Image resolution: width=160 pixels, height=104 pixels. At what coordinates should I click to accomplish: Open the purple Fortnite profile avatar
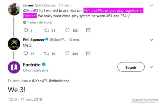click(14, 67)
